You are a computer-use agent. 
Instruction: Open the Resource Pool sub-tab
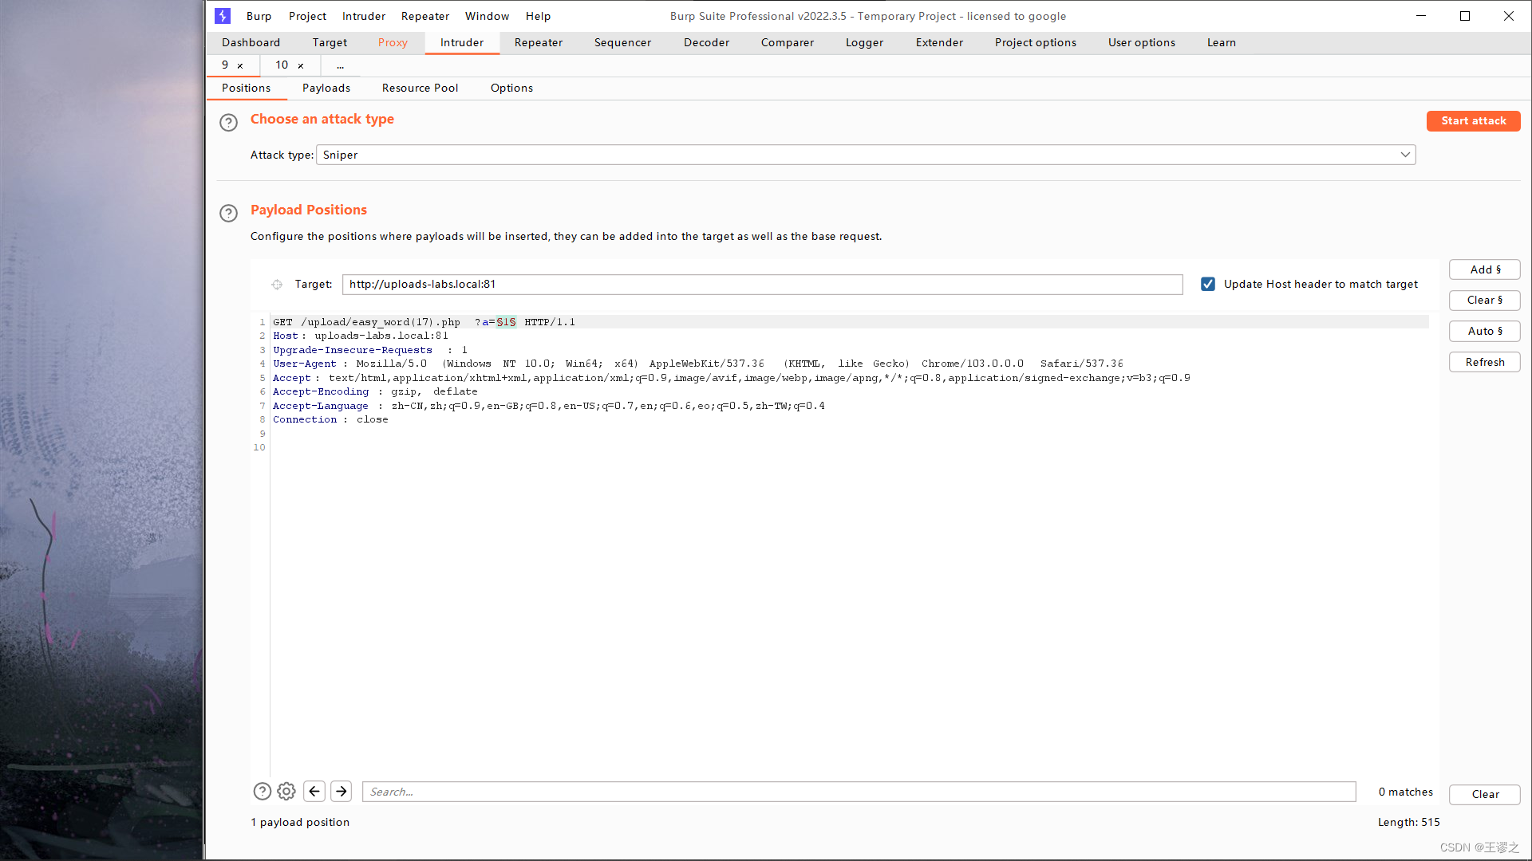pos(420,88)
